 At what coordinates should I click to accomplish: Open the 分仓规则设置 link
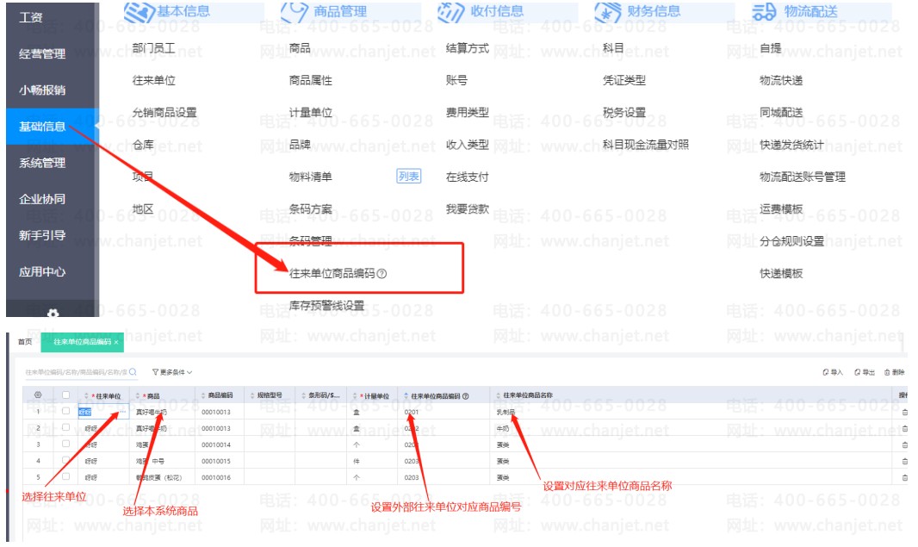click(791, 241)
